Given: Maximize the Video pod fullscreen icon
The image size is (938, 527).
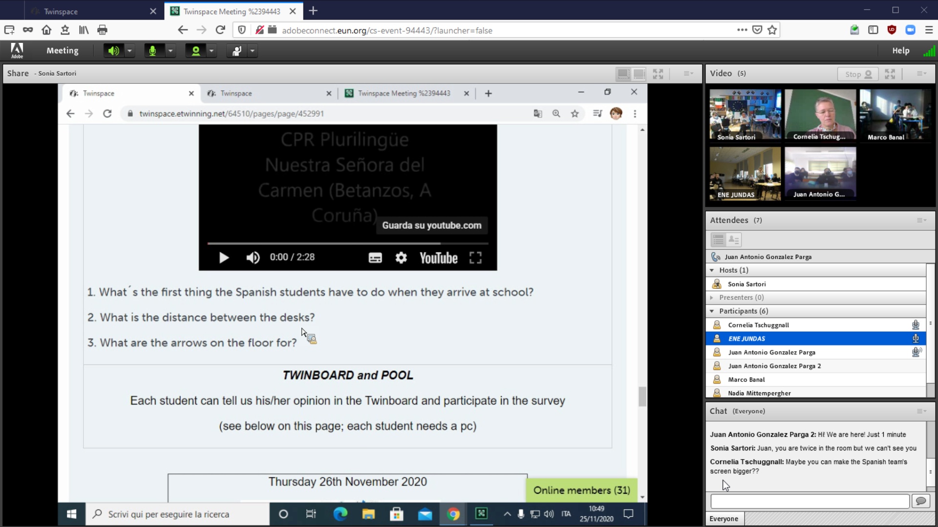Looking at the screenshot, I should coord(890,74).
